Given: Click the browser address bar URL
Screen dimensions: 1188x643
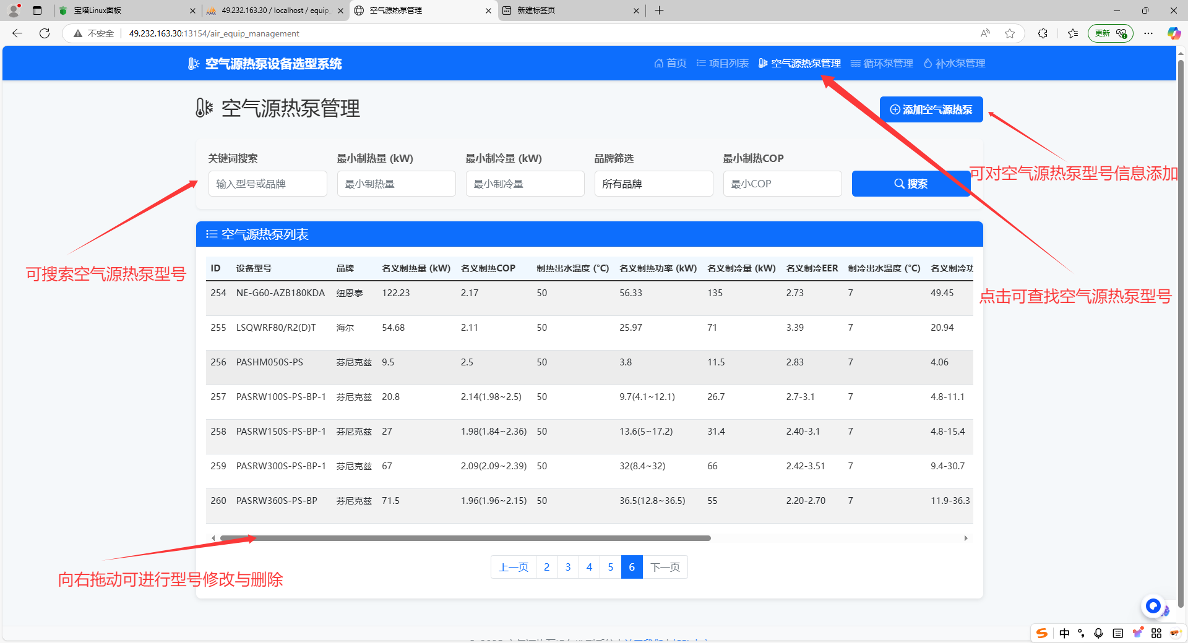Looking at the screenshot, I should point(213,33).
